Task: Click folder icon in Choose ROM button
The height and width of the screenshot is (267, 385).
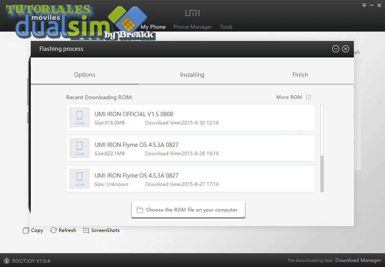Action: (140, 210)
